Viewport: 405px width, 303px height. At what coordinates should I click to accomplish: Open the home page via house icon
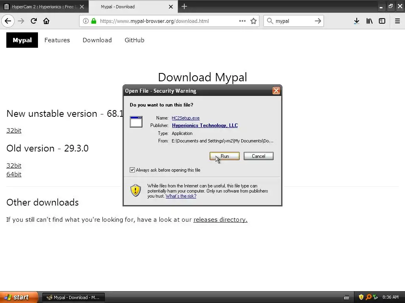point(46,21)
